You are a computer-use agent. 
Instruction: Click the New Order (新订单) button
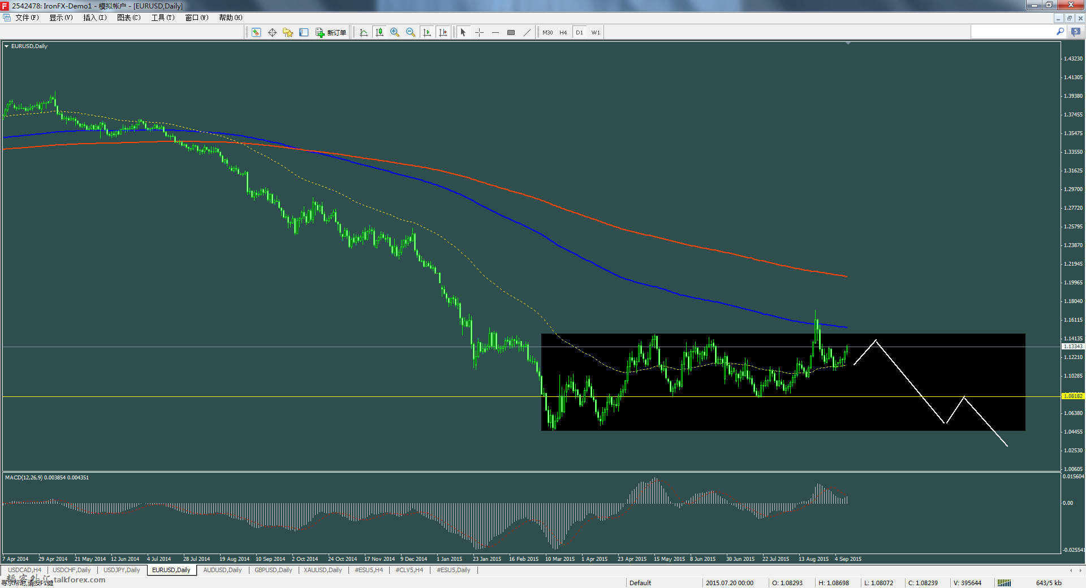(x=331, y=32)
